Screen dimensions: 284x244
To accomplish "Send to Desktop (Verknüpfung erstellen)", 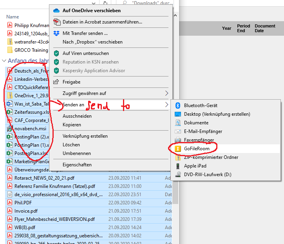I will (226, 114).
